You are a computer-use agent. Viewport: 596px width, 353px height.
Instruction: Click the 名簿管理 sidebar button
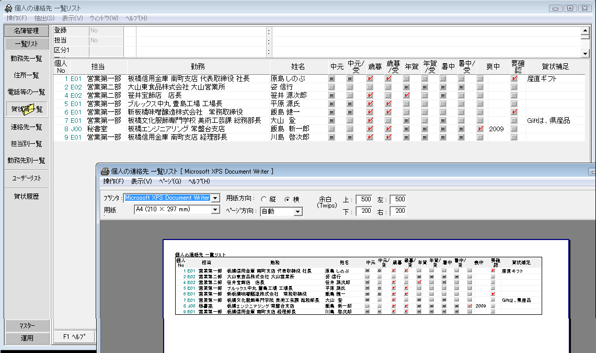(x=27, y=31)
